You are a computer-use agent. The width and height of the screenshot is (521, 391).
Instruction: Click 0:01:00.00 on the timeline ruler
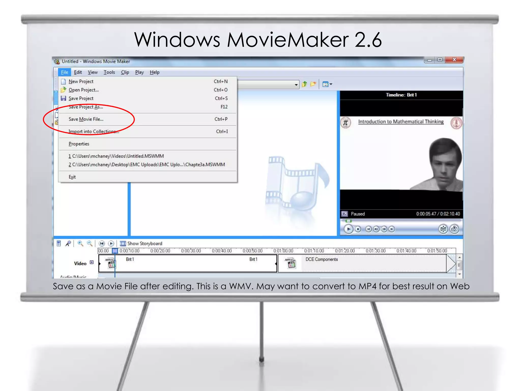pyautogui.click(x=283, y=251)
